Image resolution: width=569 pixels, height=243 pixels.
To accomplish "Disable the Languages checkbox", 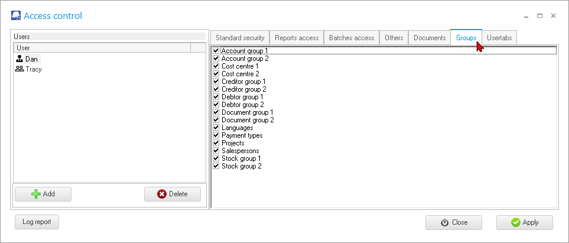I will point(216,128).
